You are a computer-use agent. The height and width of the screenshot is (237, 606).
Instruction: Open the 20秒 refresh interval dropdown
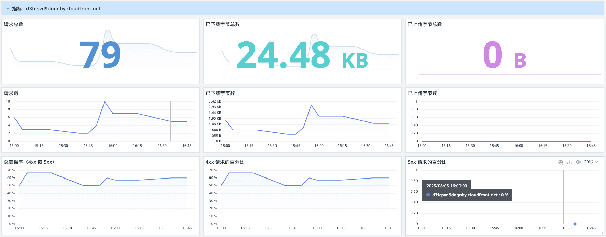pyautogui.click(x=591, y=162)
